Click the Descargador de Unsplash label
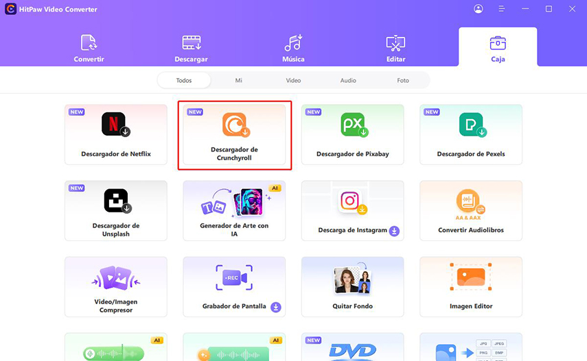The height and width of the screenshot is (361, 587). click(x=115, y=230)
